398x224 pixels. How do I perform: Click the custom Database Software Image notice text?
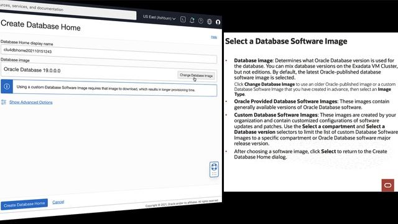pos(106,88)
